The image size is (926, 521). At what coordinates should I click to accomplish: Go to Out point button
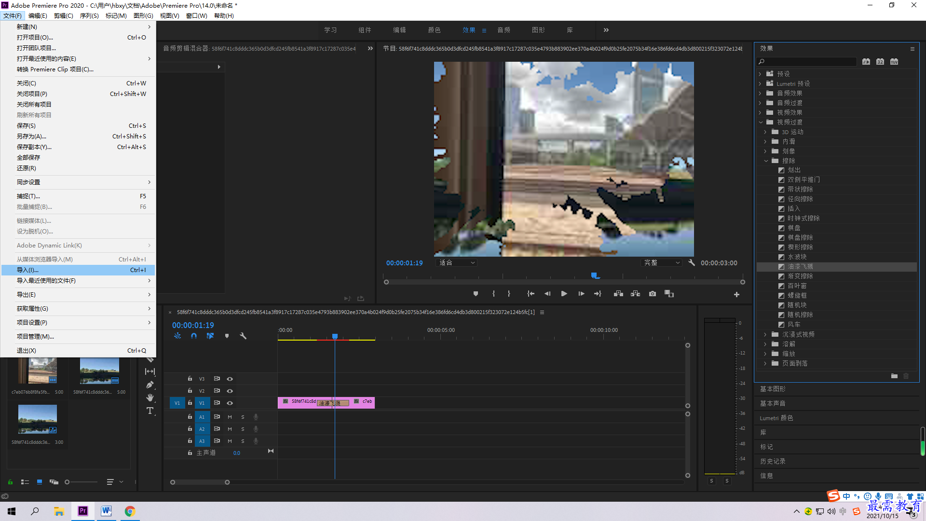click(x=598, y=294)
